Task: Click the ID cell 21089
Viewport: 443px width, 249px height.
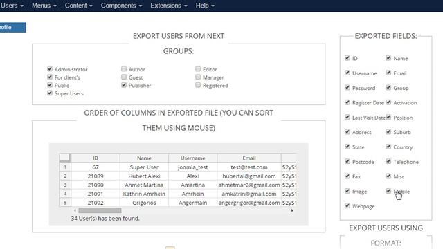Action: (96, 176)
